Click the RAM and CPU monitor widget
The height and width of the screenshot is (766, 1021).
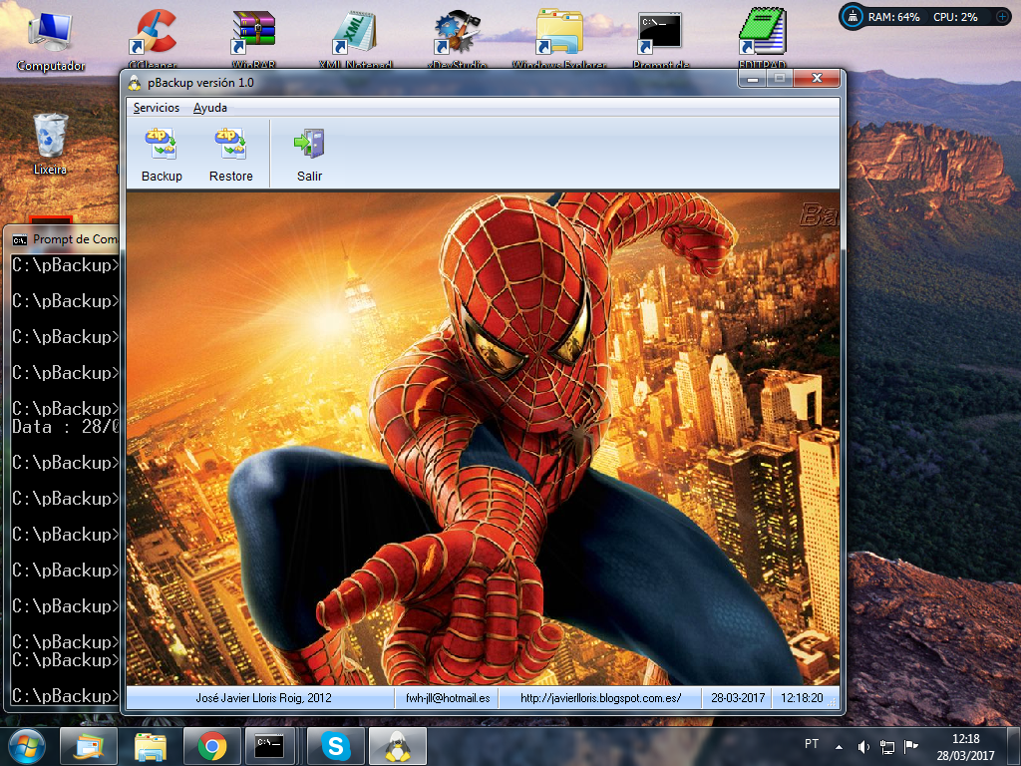[924, 17]
